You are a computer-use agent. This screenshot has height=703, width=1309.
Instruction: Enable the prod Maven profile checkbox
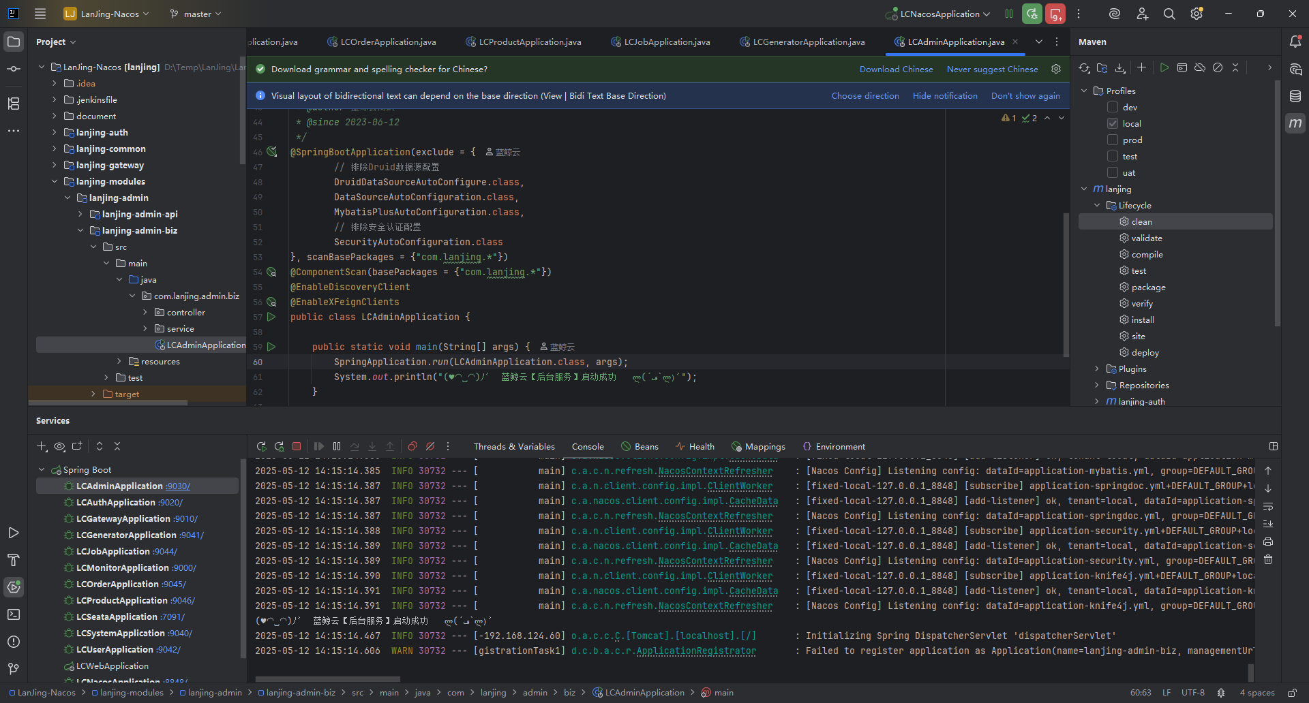[1113, 140]
